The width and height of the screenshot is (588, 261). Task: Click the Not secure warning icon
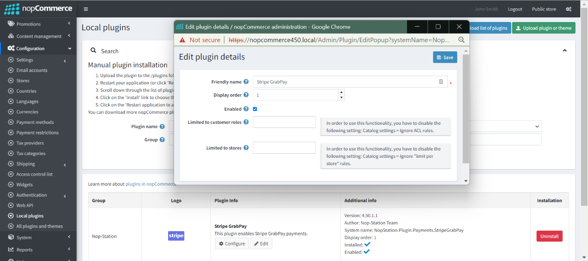click(182, 40)
